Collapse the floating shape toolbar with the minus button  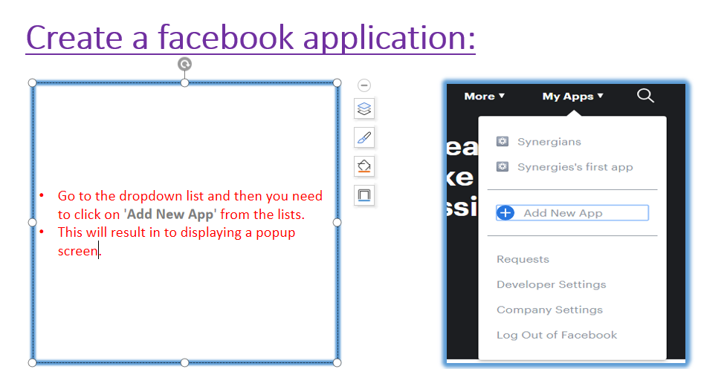[x=364, y=85]
